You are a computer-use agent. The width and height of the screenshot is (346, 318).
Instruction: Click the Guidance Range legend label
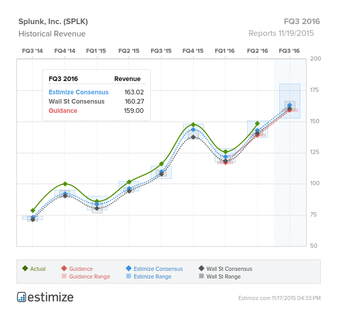pyautogui.click(x=90, y=276)
